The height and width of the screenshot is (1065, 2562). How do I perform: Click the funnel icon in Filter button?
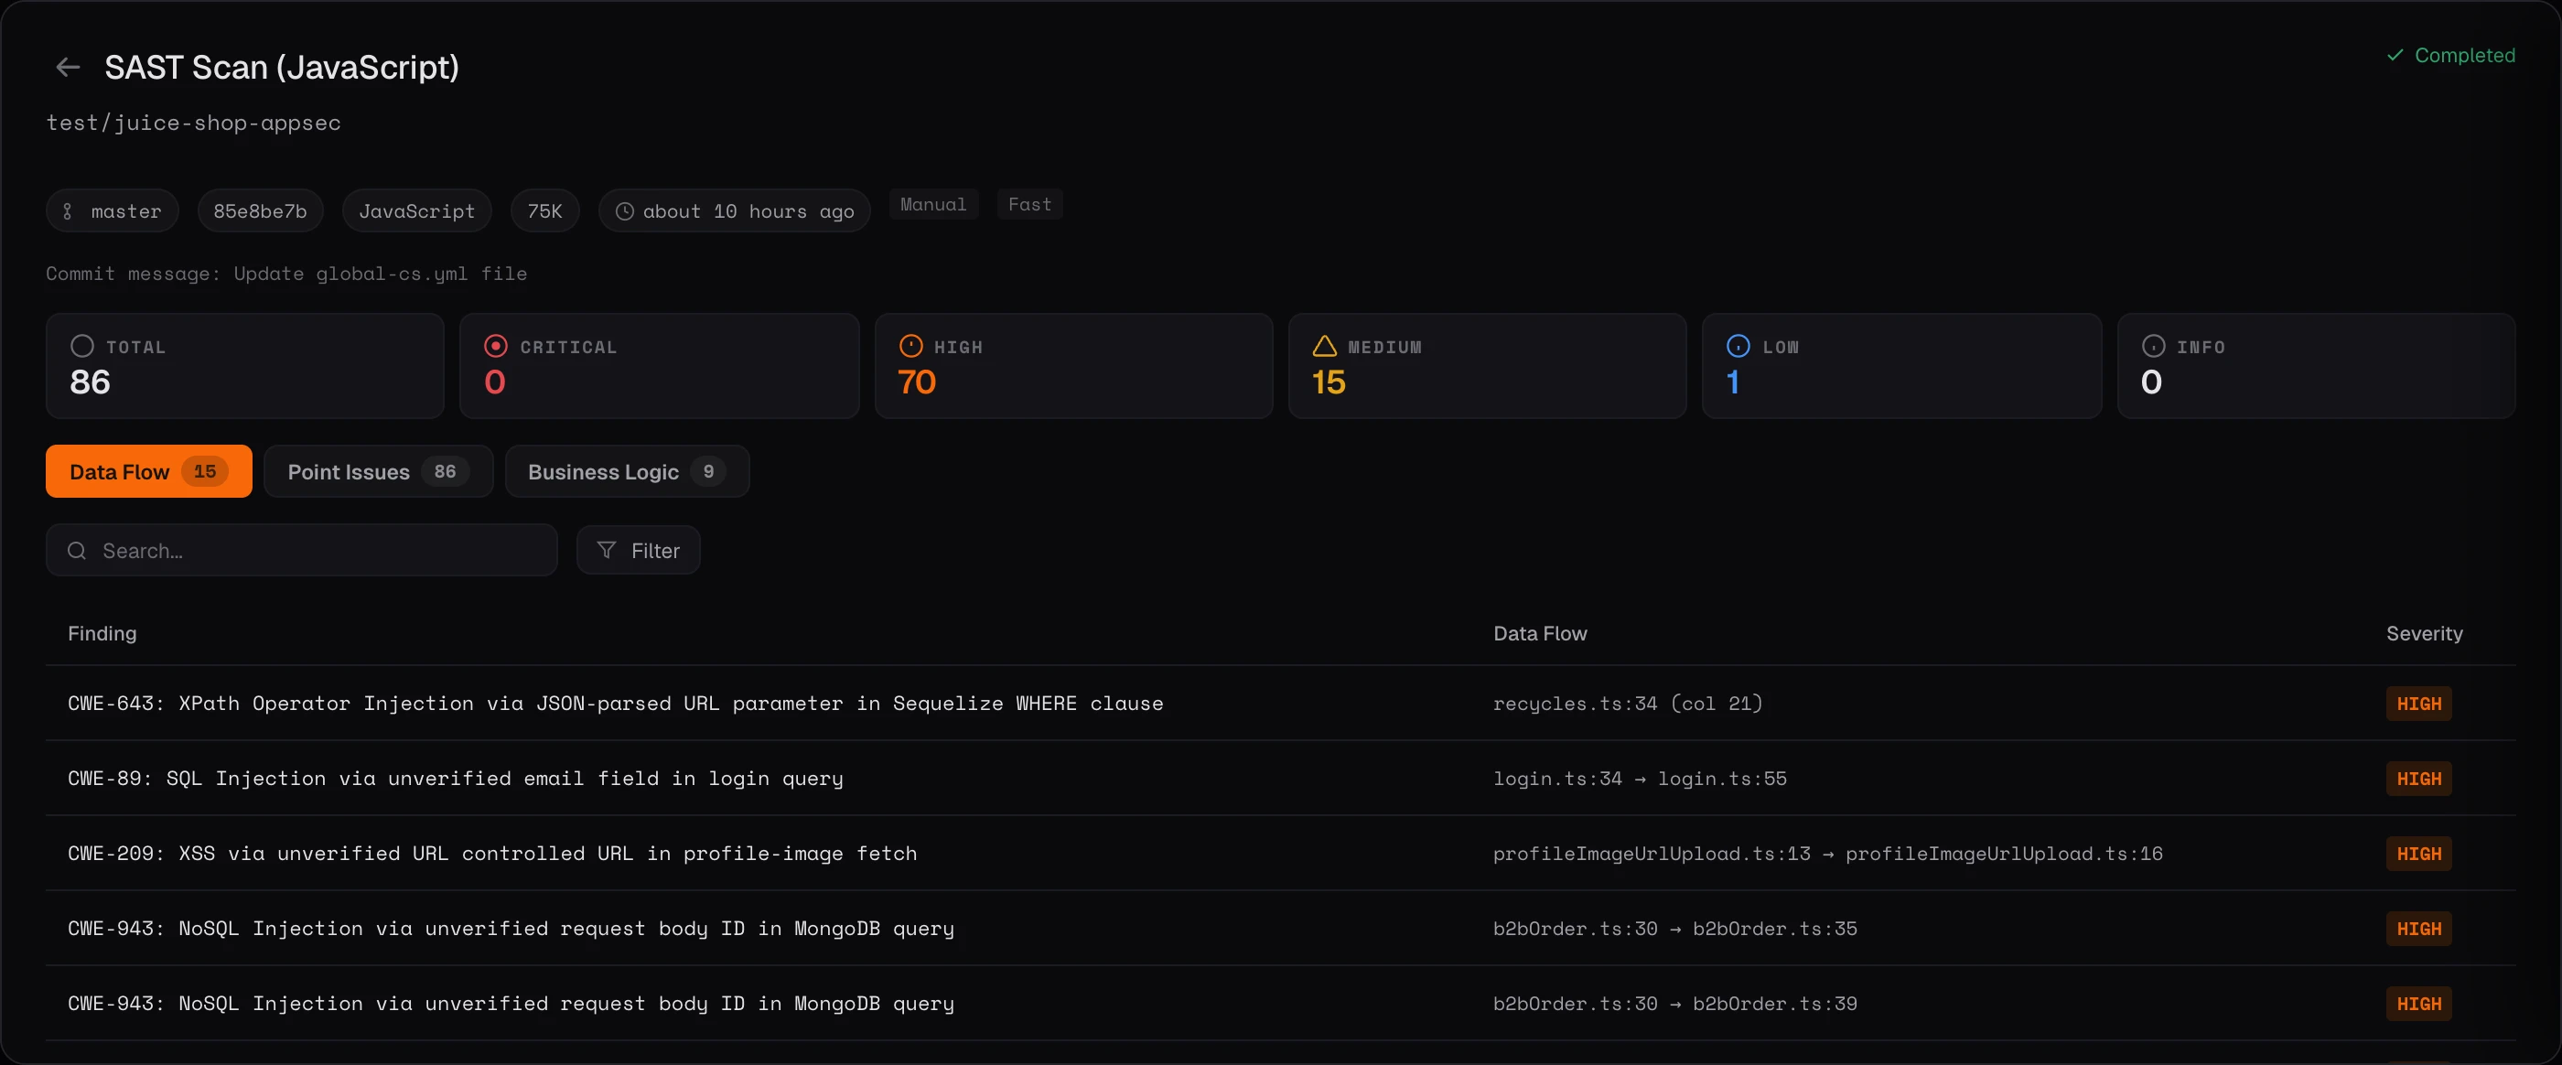[606, 550]
